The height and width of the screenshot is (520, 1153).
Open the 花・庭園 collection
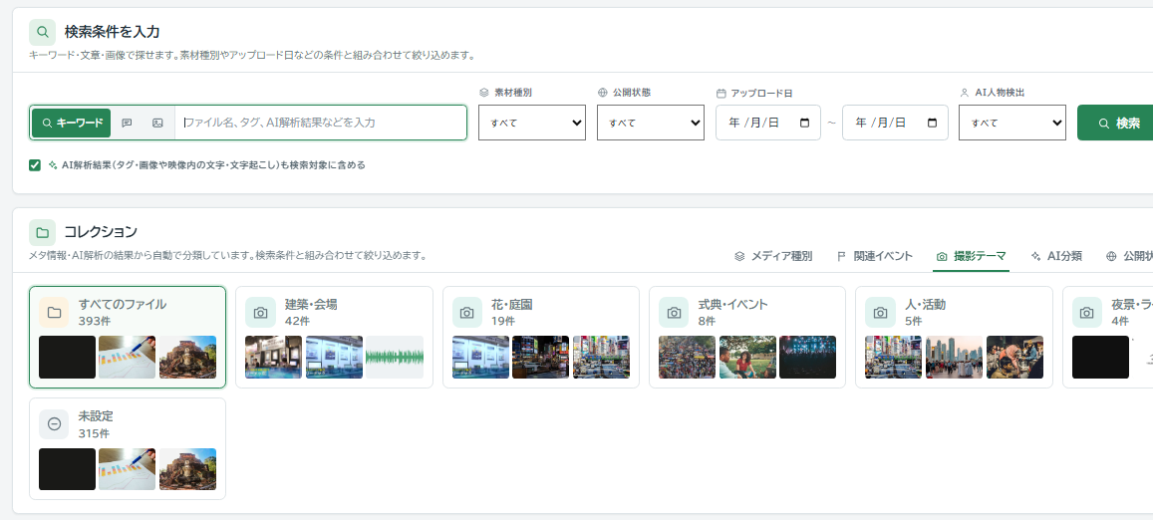(x=540, y=337)
